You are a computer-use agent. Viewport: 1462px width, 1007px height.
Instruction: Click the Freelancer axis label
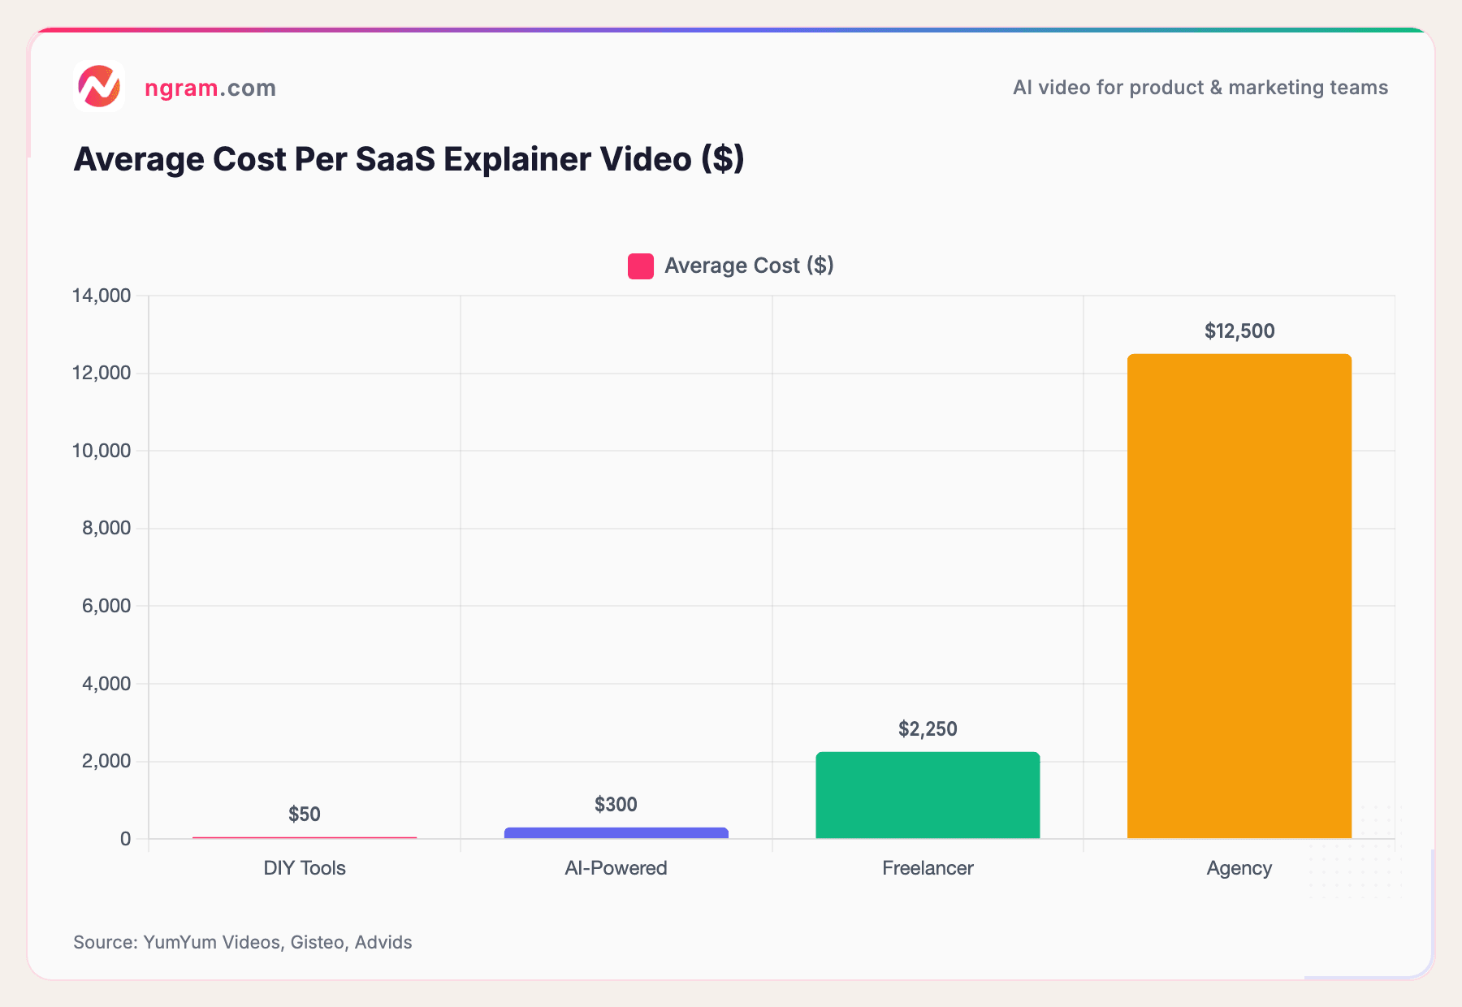click(927, 868)
